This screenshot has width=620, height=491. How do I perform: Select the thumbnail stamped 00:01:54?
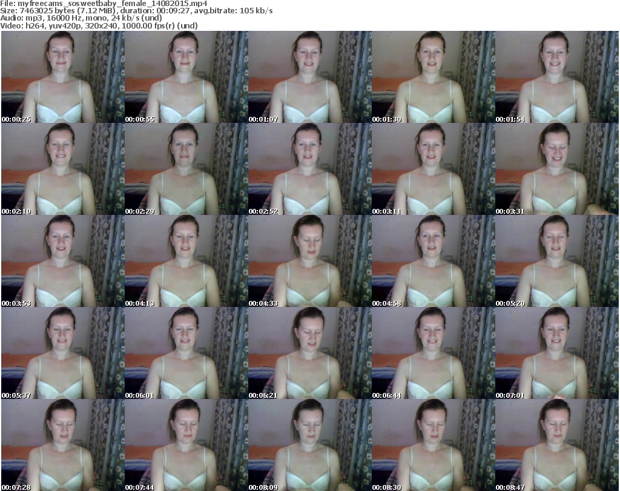pyautogui.click(x=557, y=77)
